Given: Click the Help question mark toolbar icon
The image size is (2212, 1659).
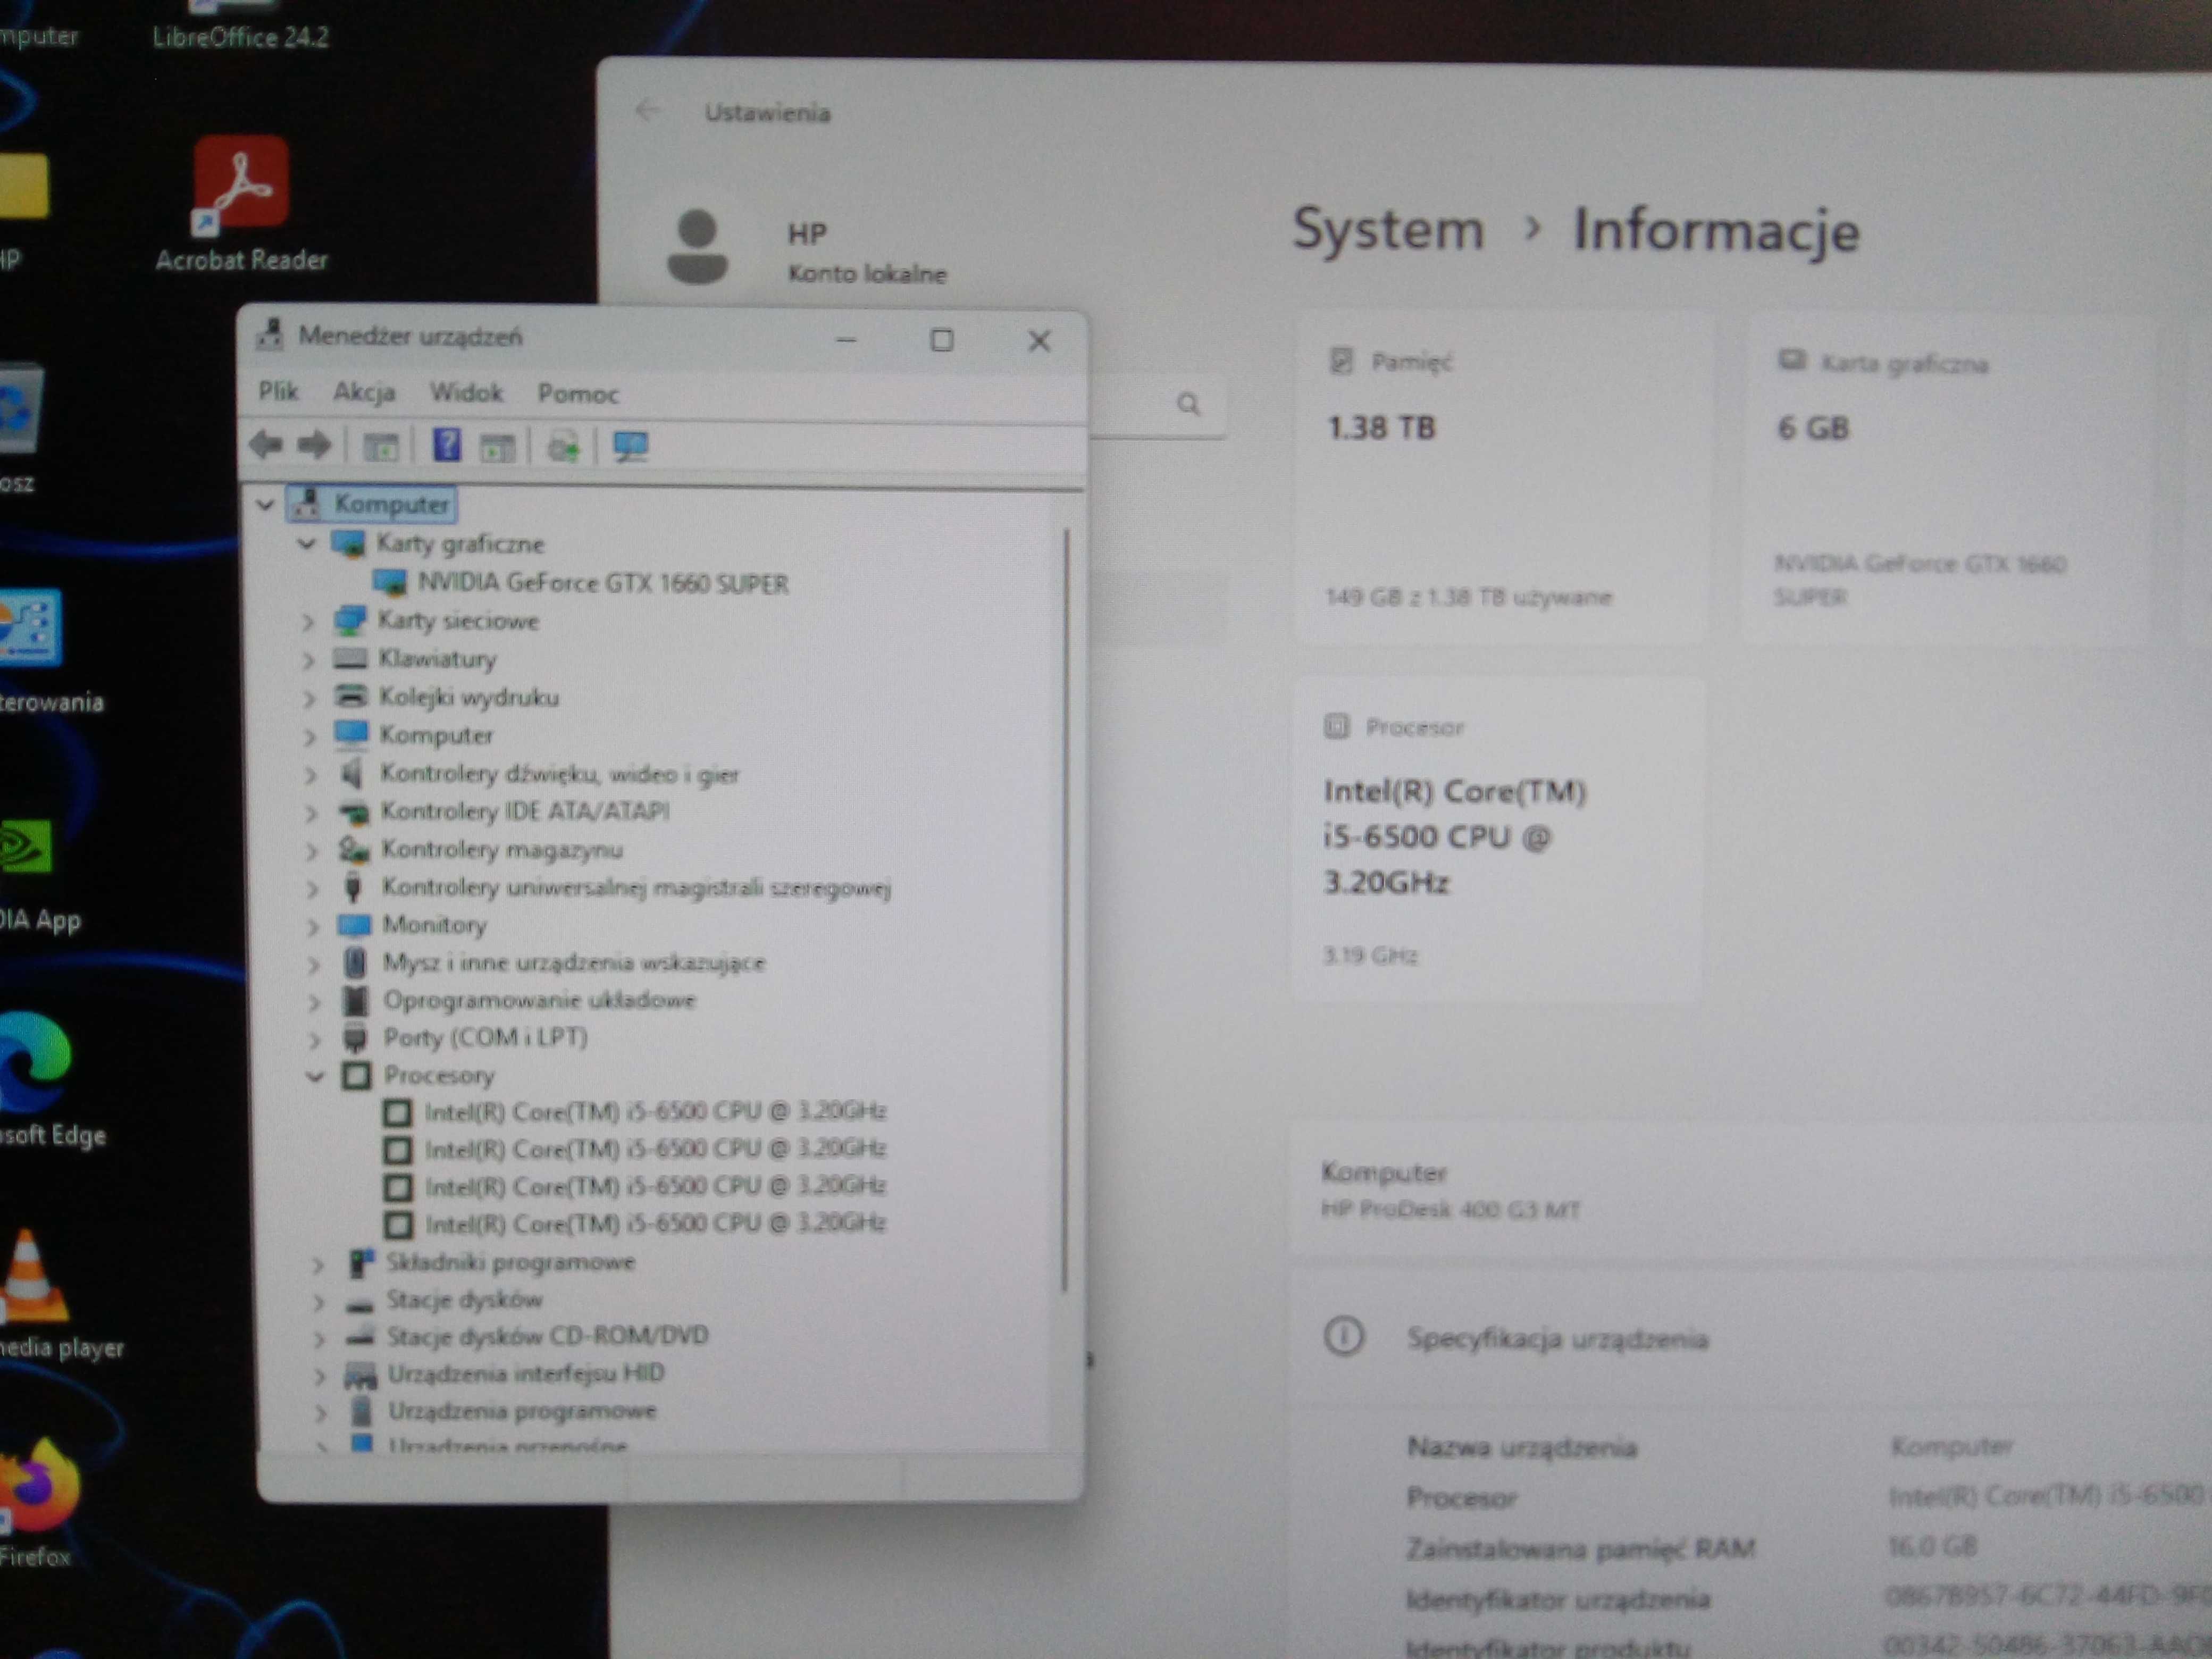Looking at the screenshot, I should [446, 445].
